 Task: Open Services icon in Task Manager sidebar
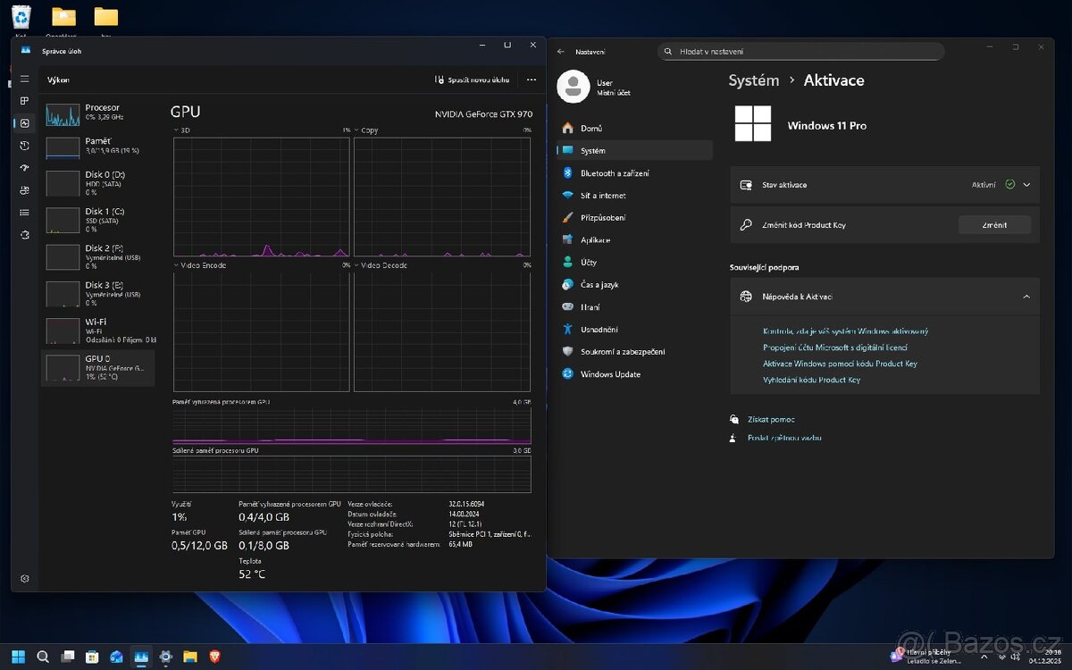[x=25, y=235]
